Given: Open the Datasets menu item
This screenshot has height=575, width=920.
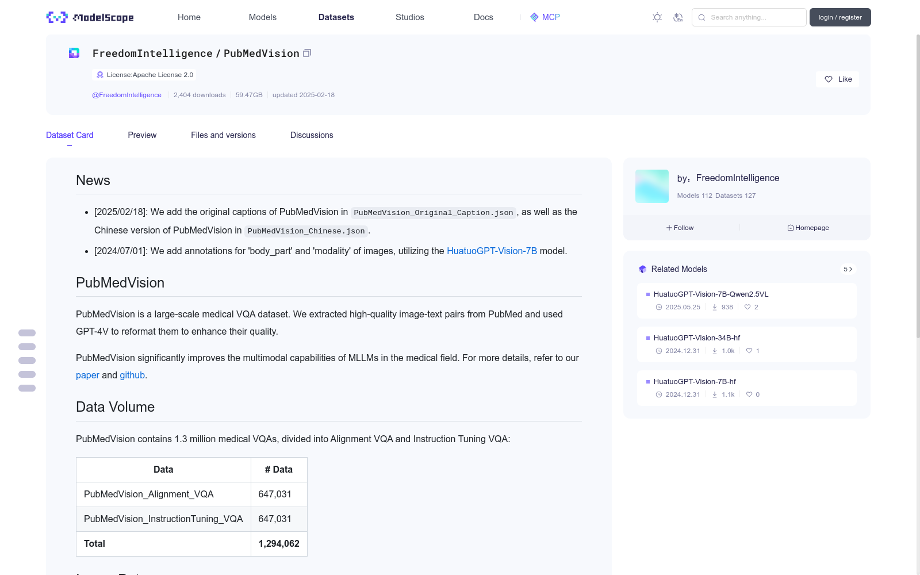Looking at the screenshot, I should pos(336,17).
